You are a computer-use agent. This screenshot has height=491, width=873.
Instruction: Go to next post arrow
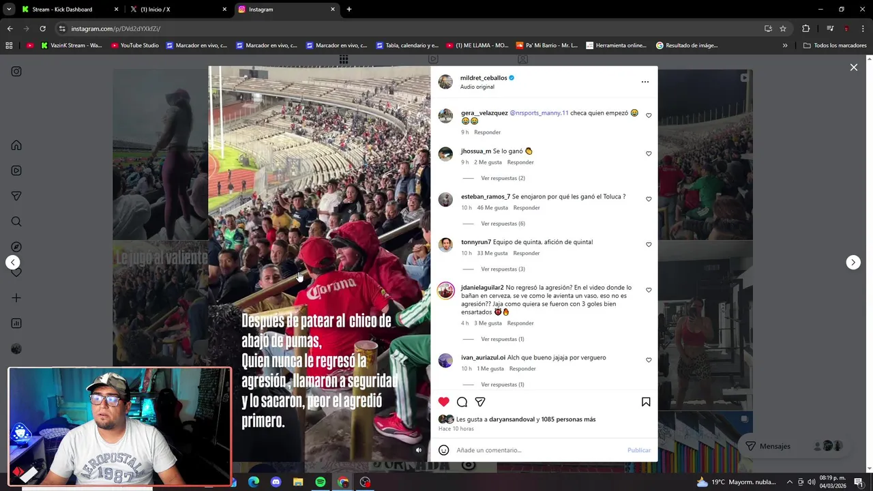pos(853,263)
